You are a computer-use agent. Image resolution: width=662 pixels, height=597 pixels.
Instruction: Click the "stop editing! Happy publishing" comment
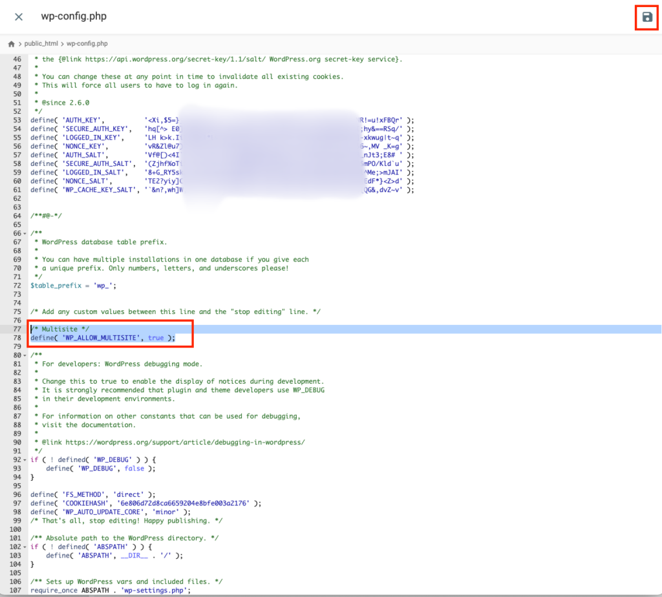(126, 521)
